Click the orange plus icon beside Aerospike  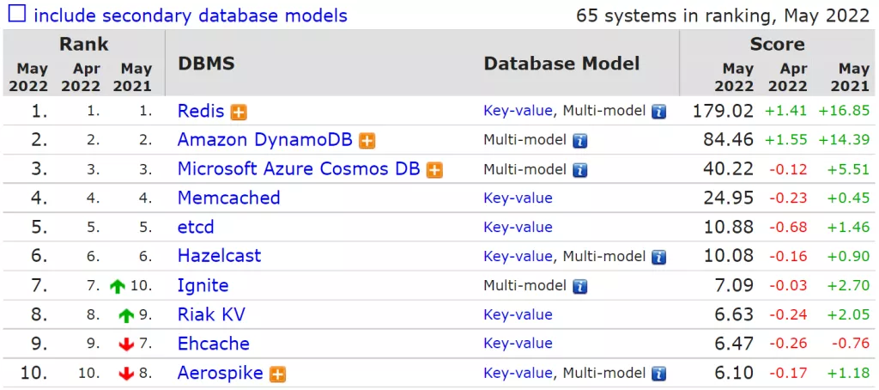pos(277,374)
